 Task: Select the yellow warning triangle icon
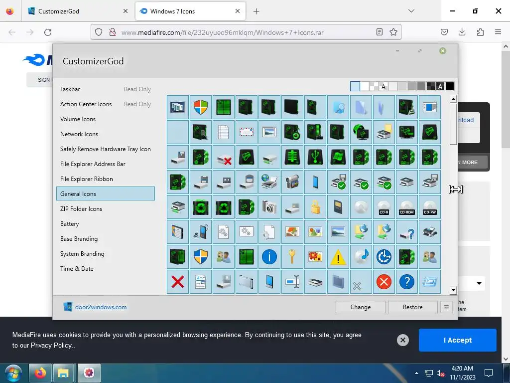click(338, 257)
